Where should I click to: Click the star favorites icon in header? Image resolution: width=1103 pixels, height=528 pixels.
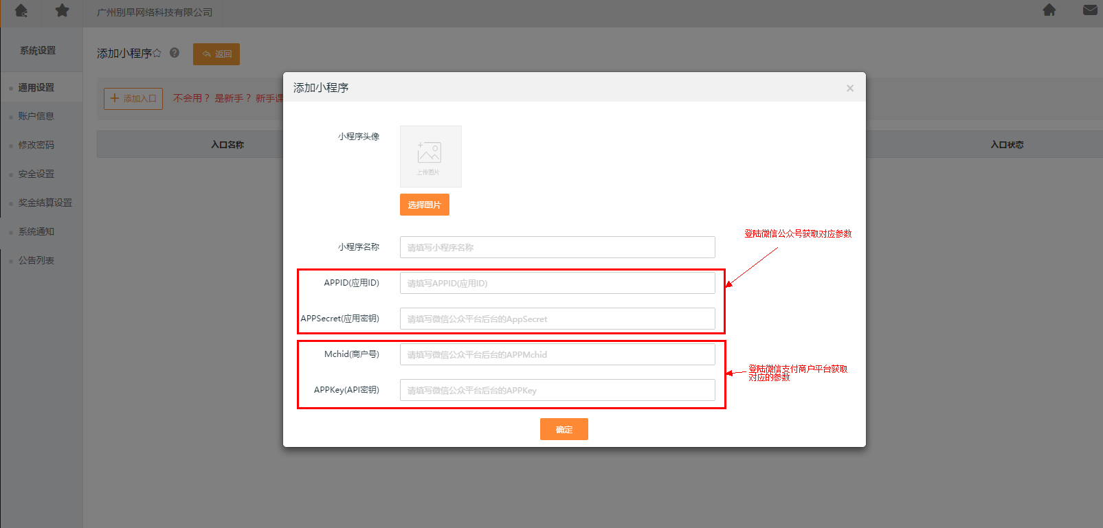[63, 11]
